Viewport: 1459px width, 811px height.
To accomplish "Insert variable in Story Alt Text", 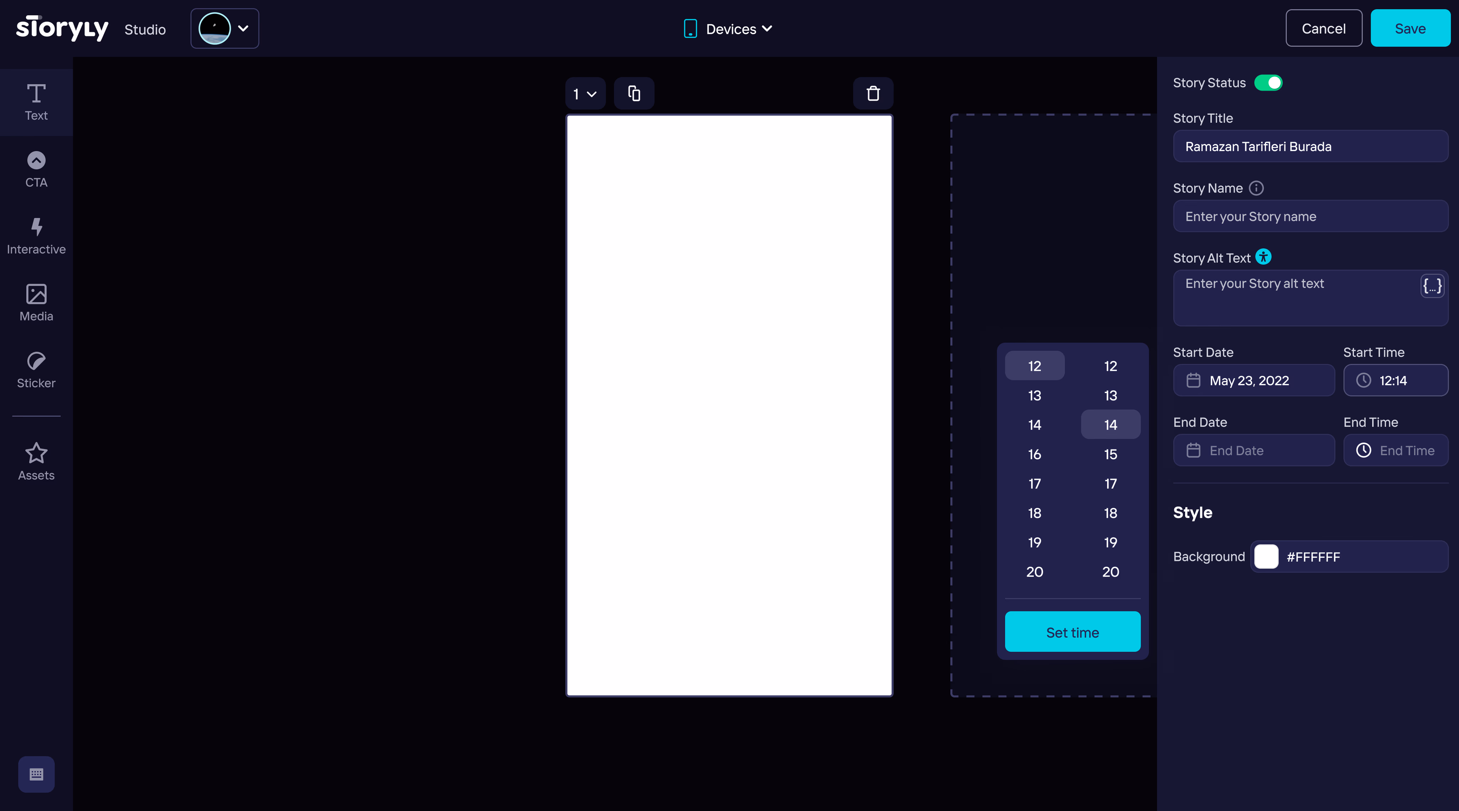I will [x=1432, y=286].
